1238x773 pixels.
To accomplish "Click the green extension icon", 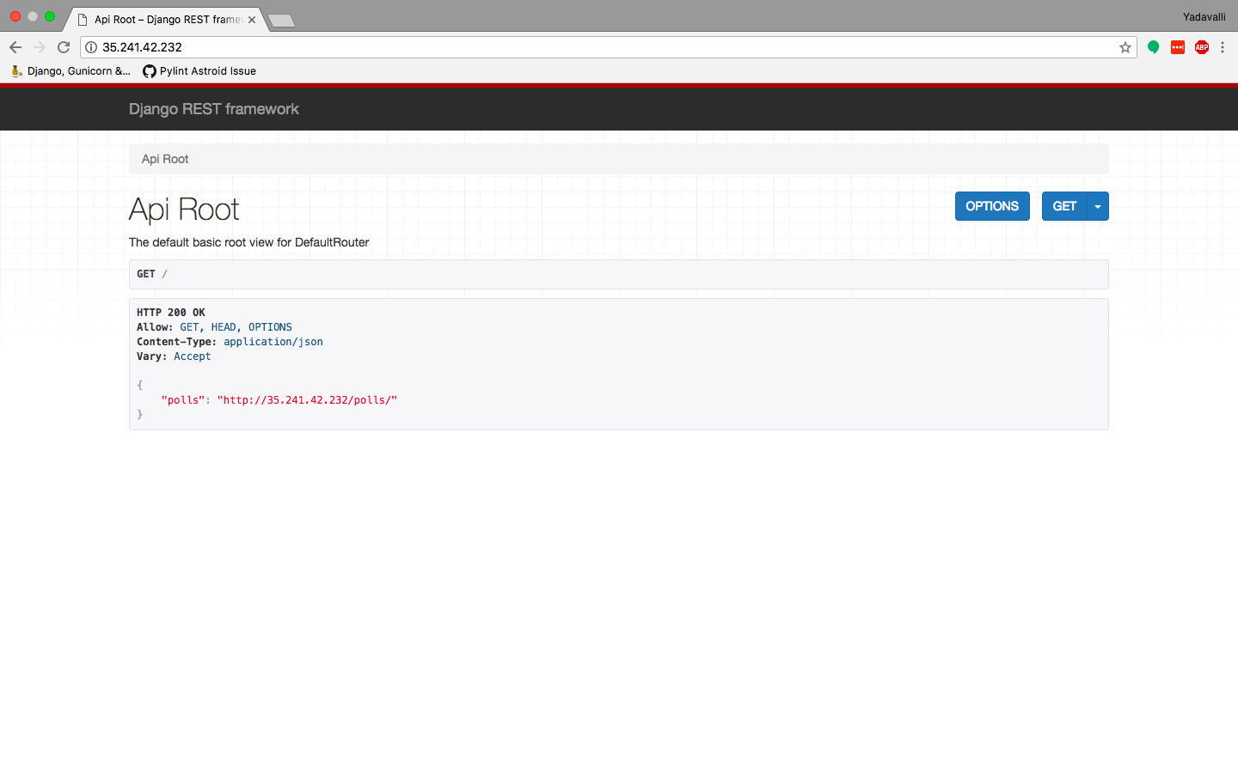I will coord(1154,47).
